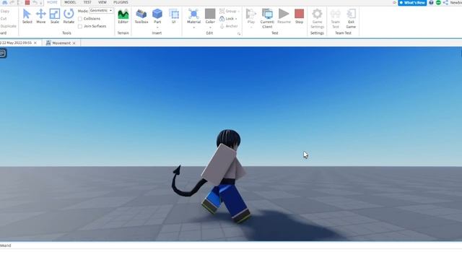Image resolution: width=462 pixels, height=260 pixels.
Task: Switch to the Rotate tool
Action: 69,16
